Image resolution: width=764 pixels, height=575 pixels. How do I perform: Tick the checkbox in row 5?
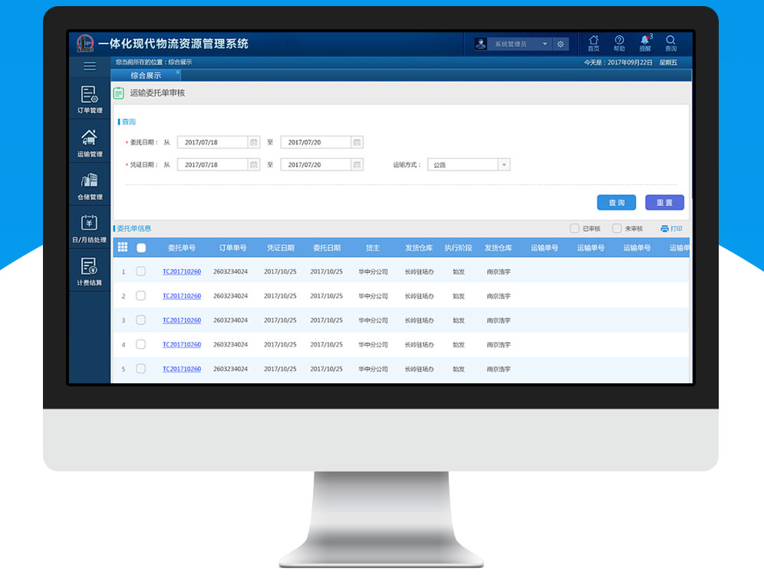[x=141, y=369]
